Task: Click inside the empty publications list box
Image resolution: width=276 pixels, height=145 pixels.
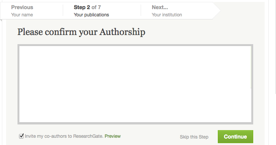Action: [135, 84]
